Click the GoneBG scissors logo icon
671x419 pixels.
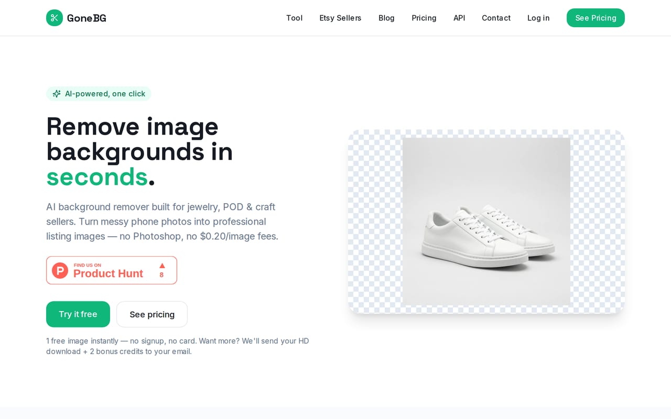tap(55, 18)
